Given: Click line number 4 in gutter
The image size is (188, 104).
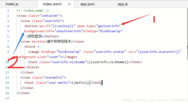Looking at the screenshot, I should [x=8, y=26].
